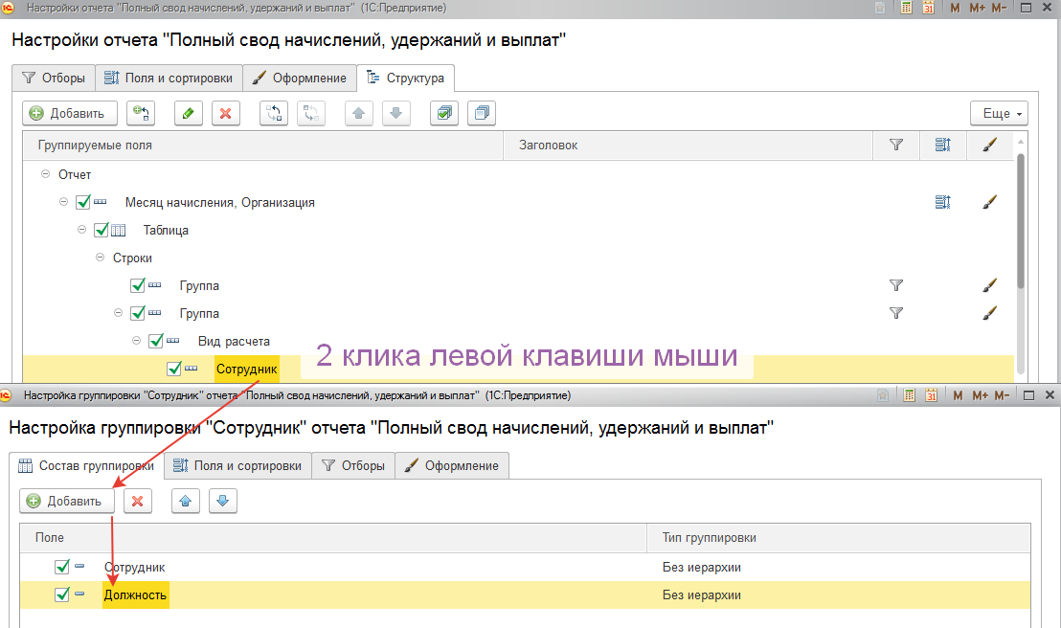Move grouping field up with blue arrow

[x=186, y=501]
